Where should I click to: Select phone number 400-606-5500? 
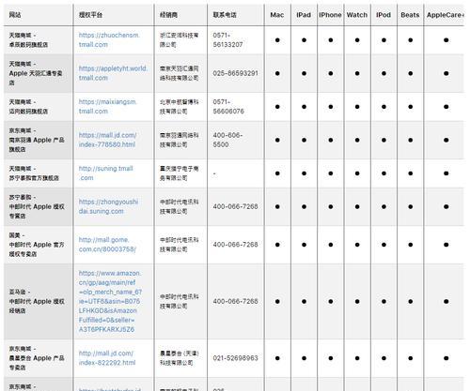click(x=227, y=140)
